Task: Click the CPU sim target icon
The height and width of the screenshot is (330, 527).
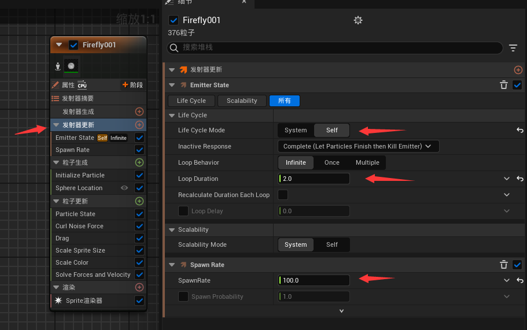Action: (82, 85)
